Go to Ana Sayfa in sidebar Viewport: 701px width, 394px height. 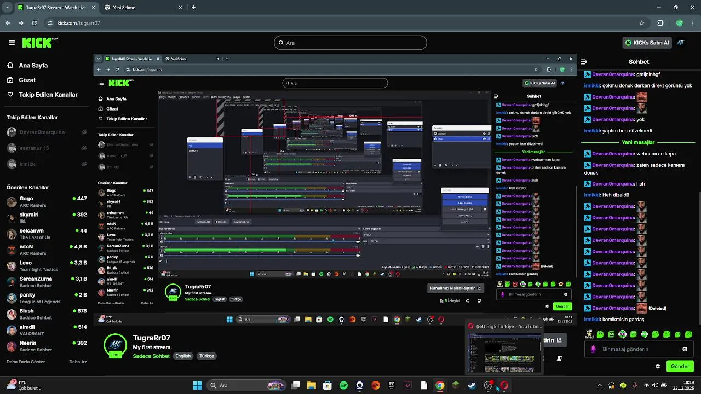33,65
